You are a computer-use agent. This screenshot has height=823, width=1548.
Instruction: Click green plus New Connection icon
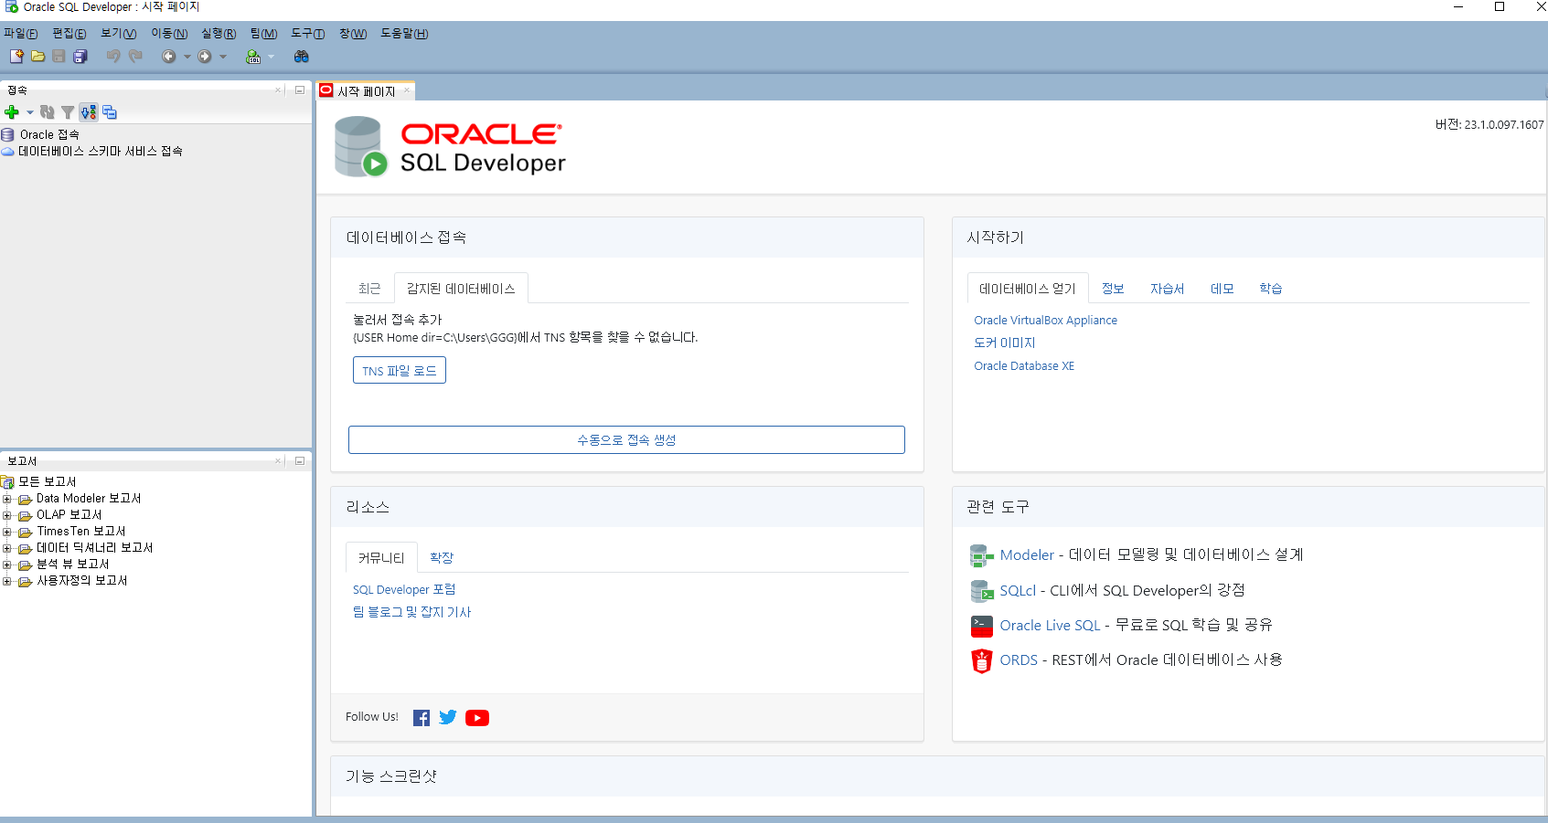(12, 112)
